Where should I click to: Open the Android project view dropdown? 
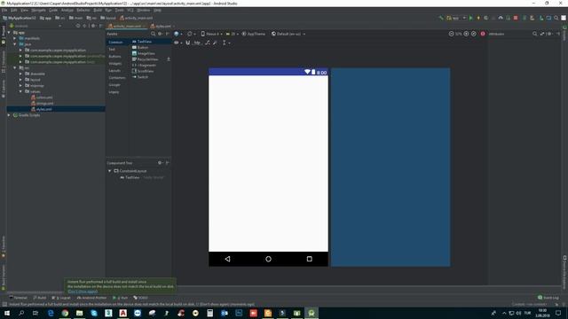point(35,26)
